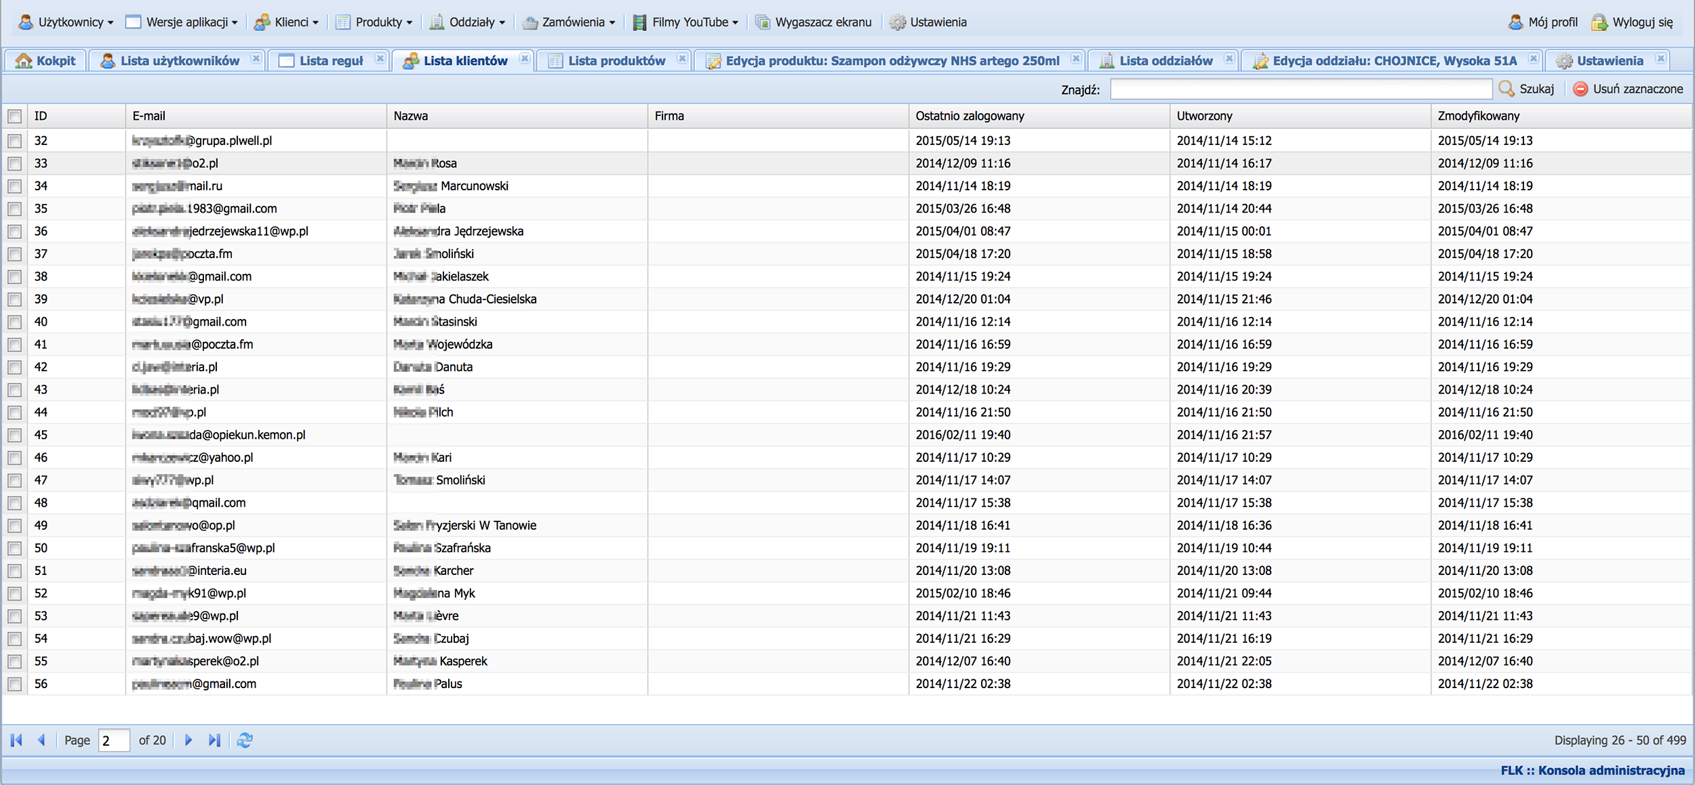Tick the checkbox for client ID 32
This screenshot has width=1695, height=785.
[15, 141]
